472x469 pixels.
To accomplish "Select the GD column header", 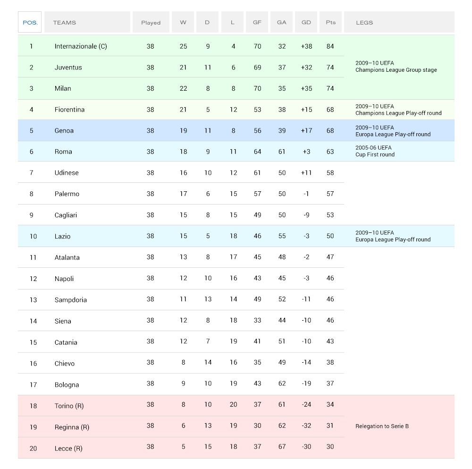I will 306,22.
